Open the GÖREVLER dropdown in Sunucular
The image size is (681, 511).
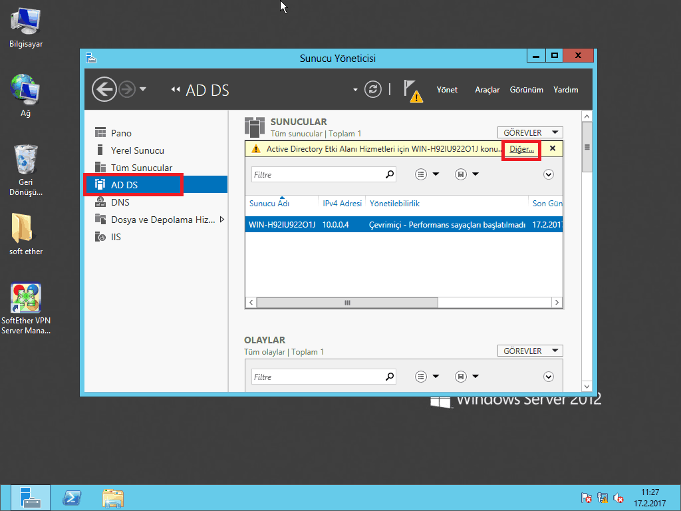(x=530, y=132)
